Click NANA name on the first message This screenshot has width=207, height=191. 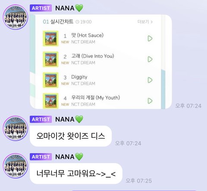(x=65, y=8)
